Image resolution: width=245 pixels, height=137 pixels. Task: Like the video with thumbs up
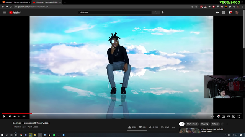pos(132,127)
